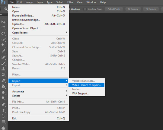Viewport: 163px width, 130px height.
Task: Toggle the Scrubby Zoom checkbox
Action: pos(85,9)
